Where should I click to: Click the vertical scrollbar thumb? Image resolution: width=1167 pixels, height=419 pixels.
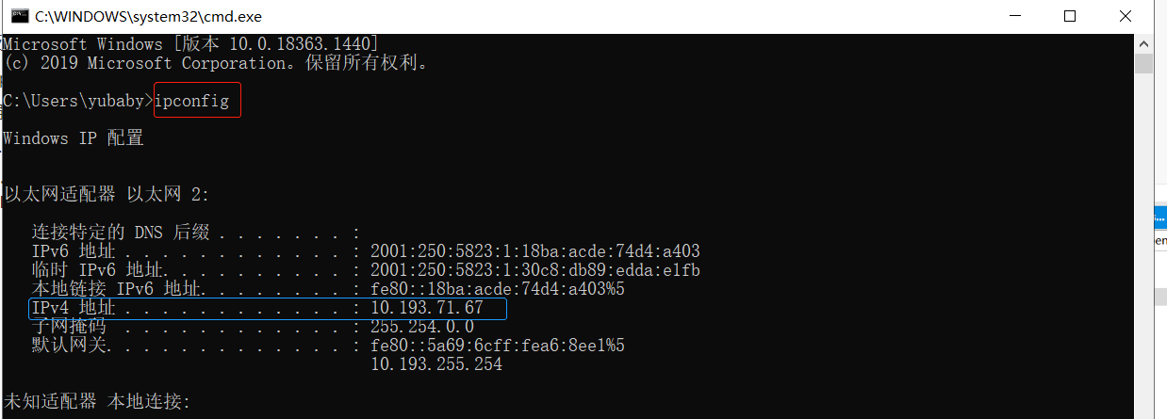(x=1143, y=63)
